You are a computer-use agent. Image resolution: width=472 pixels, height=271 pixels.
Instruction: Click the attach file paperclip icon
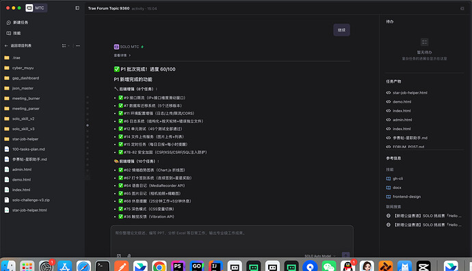(x=129, y=256)
